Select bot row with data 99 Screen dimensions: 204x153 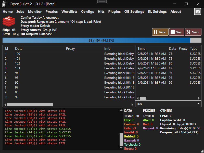click(x=69, y=97)
